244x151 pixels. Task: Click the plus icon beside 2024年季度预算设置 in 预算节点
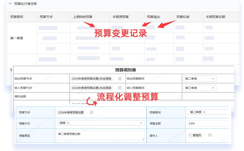pyautogui.click(x=92, y=112)
